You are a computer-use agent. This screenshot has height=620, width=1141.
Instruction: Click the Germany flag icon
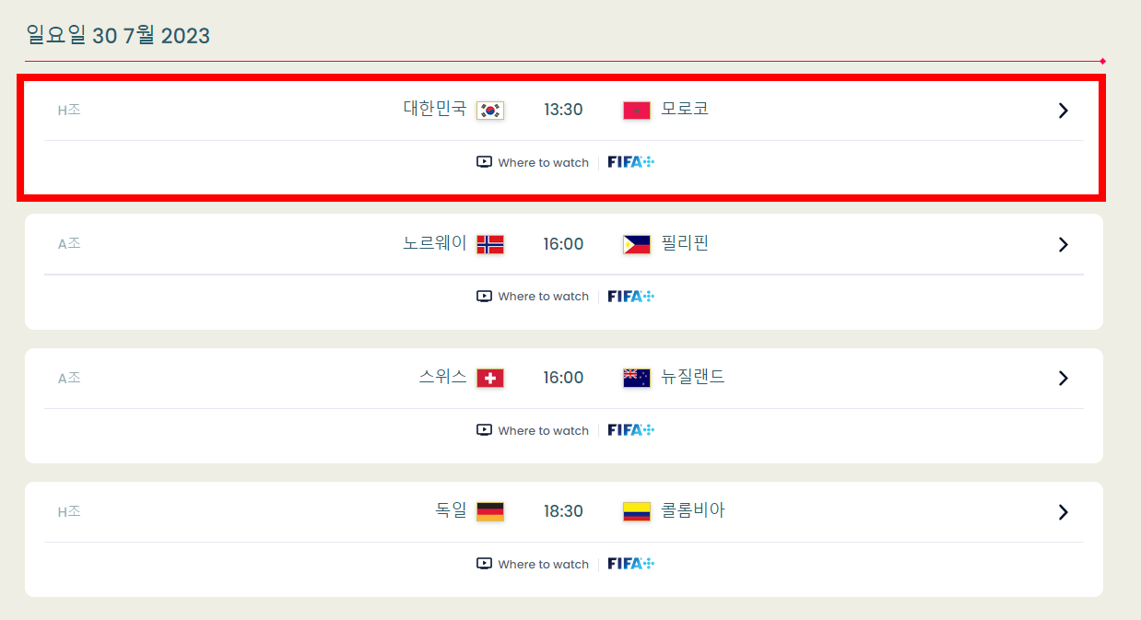pyautogui.click(x=489, y=511)
